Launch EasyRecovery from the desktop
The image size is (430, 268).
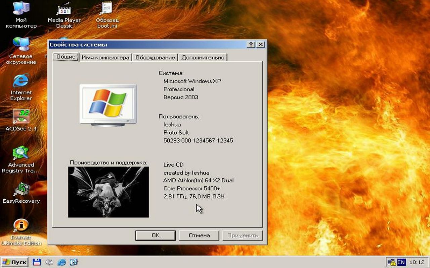pos(21,190)
